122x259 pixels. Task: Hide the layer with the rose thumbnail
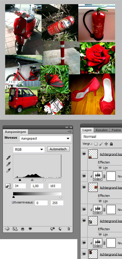click(x=84, y=187)
